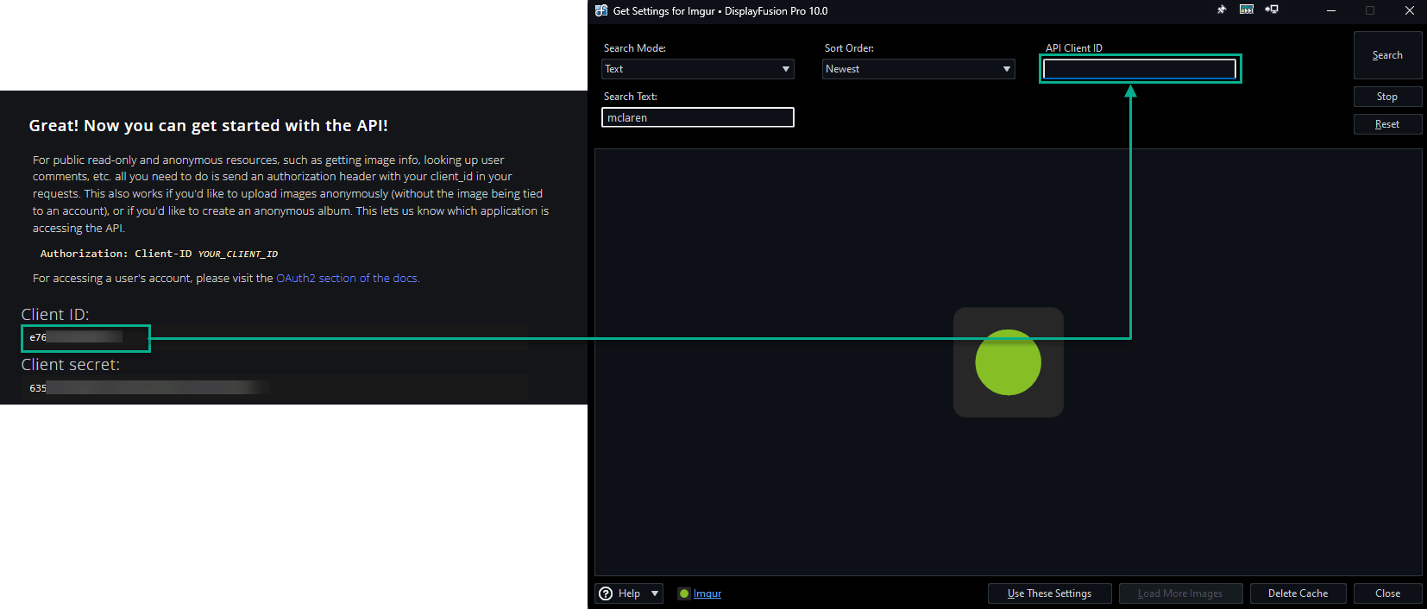Click Use These Settings button
Image resolution: width=1427 pixels, height=609 pixels.
click(1049, 593)
